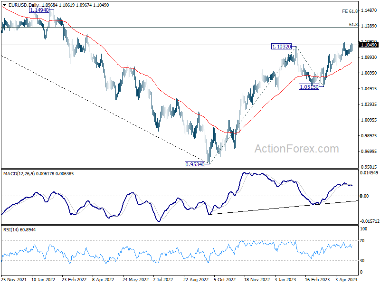Click the ActionForex.com watermark
Screen dimensions: 380x285
[x=296, y=149]
